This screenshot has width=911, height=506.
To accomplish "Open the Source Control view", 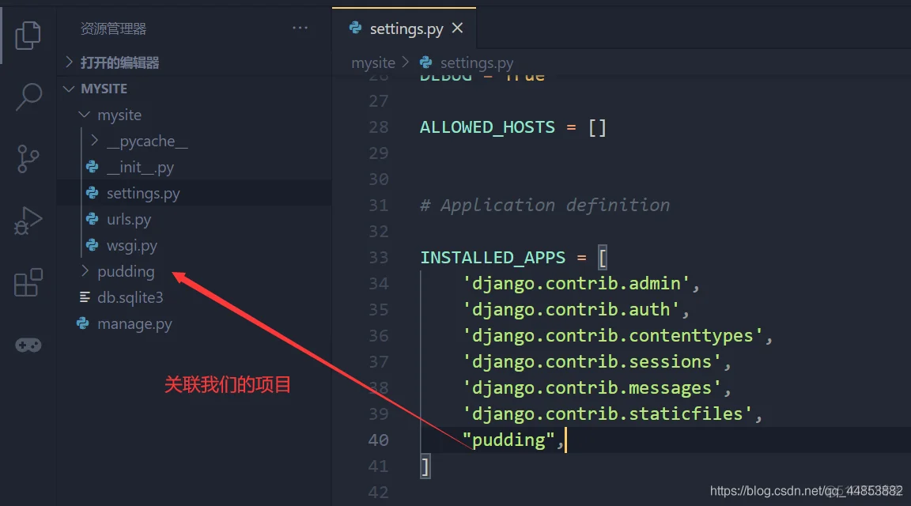I will [x=28, y=159].
